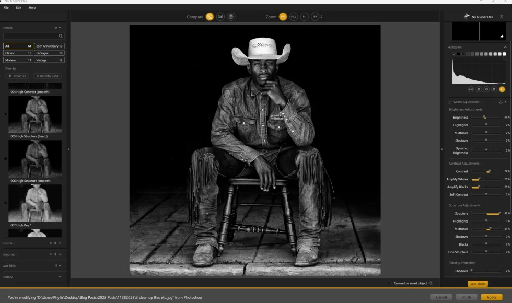This screenshot has height=303, width=512.
Task: Reset the Global Adjustments section
Action: pos(501,102)
